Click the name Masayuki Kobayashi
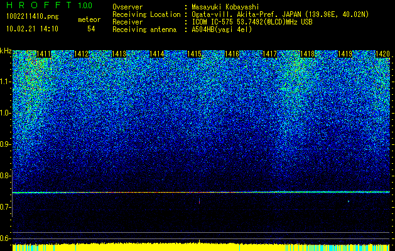The height and width of the screenshot is (251, 395). tap(225, 7)
